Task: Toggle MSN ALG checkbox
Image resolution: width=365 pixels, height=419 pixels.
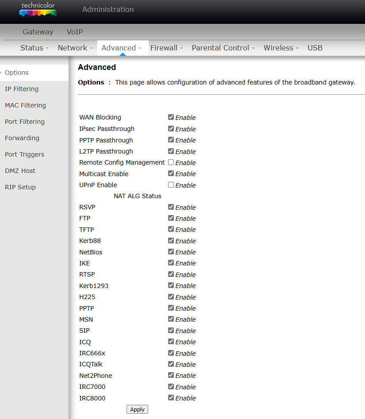Action: click(171, 319)
